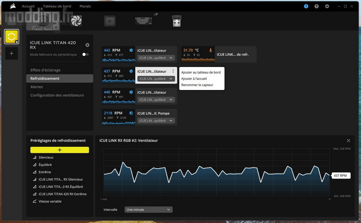The image size is (361, 223).
Task: Click iCUE LINK... de refr. sensor label
Action: [233, 55]
